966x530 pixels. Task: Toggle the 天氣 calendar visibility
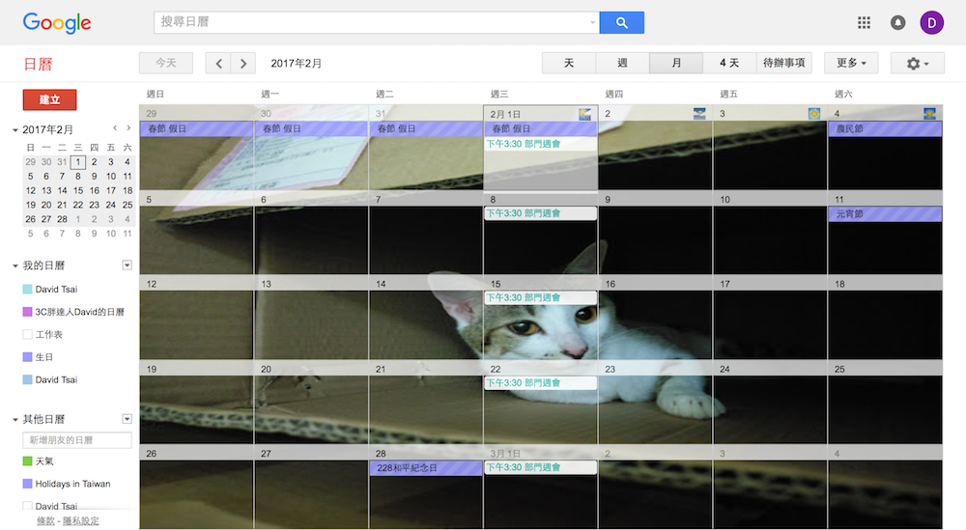coord(27,461)
